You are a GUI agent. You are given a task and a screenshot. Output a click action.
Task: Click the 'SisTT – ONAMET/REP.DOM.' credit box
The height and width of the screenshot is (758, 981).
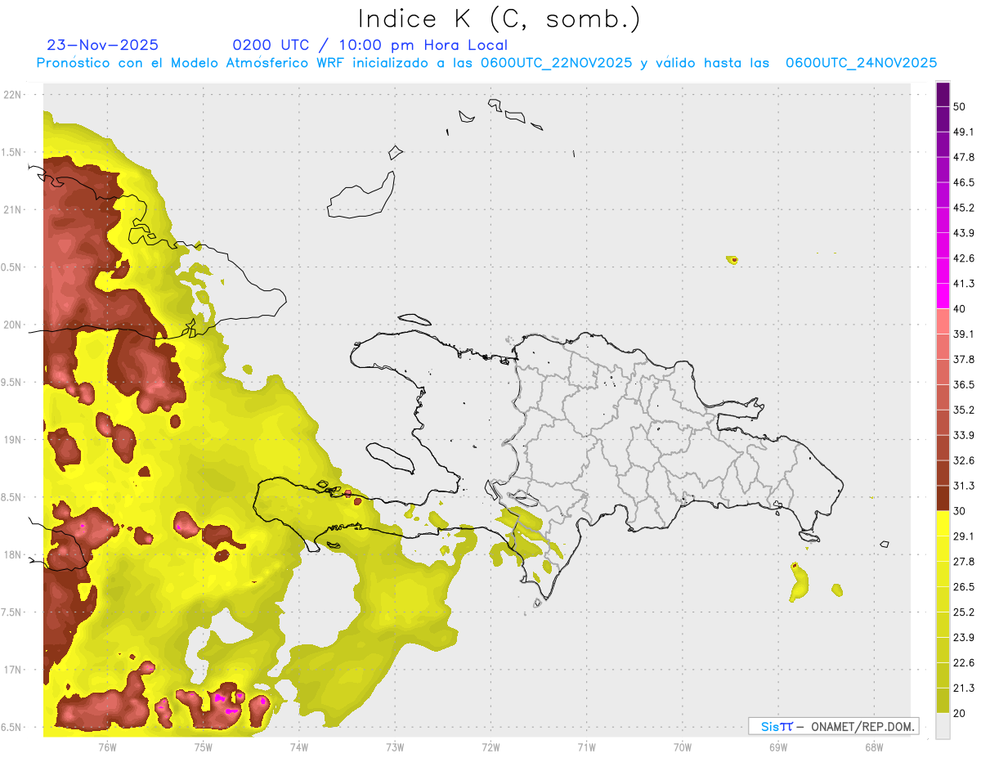pyautogui.click(x=834, y=726)
